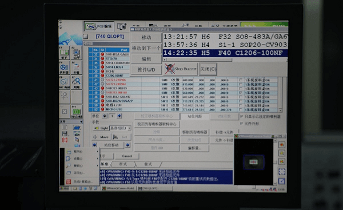The image size is (343, 210).
Task: Click the 推件U/D button in error dialog
Action: tap(146, 70)
